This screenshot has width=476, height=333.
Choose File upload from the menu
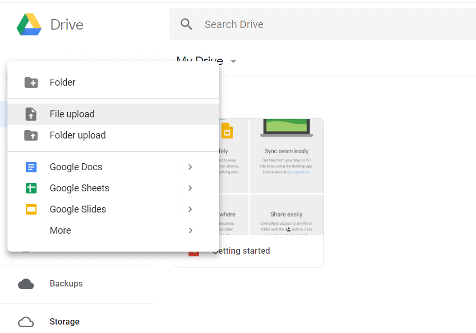pyautogui.click(x=71, y=114)
